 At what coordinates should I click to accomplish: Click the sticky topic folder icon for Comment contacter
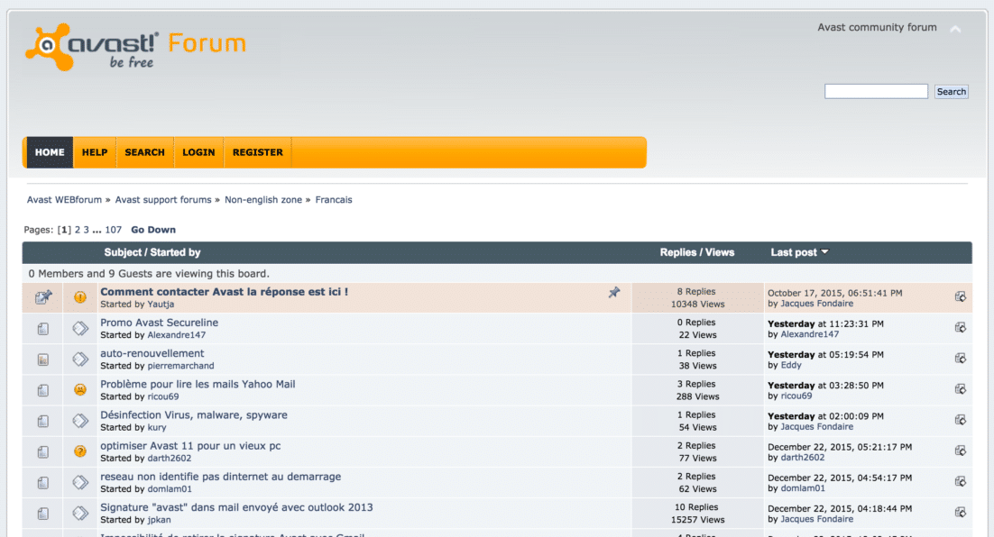(x=43, y=297)
